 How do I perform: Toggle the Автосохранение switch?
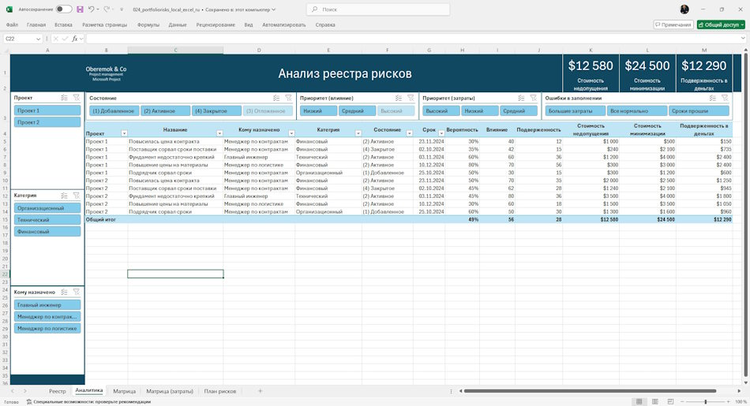(64, 9)
